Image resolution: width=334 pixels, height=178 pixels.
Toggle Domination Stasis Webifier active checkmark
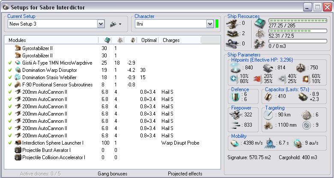(x=10, y=77)
